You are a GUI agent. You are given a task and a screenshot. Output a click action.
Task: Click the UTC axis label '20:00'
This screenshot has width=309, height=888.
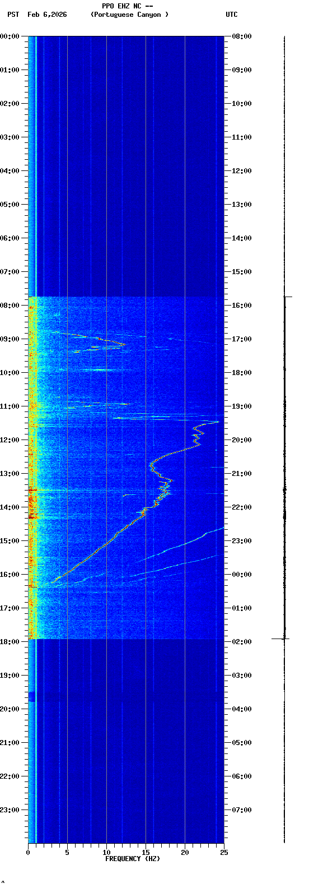pos(242,440)
